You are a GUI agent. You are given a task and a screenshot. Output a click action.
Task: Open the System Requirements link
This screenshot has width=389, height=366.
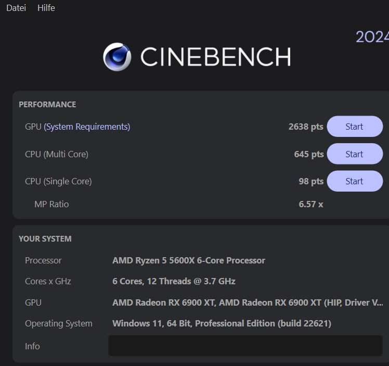pos(87,127)
